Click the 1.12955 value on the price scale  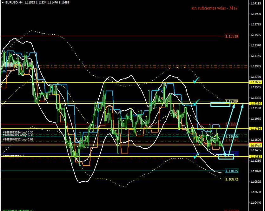(255, 66)
